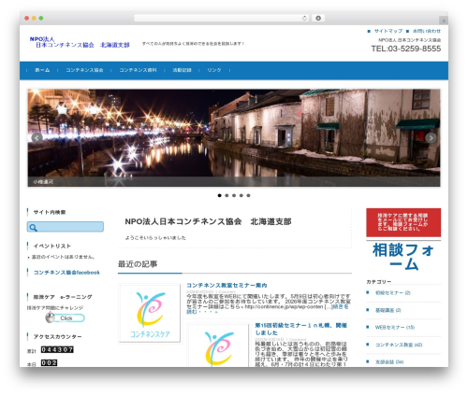Select the fifth slideshow dot
This screenshot has height=395, width=468.
[248, 195]
